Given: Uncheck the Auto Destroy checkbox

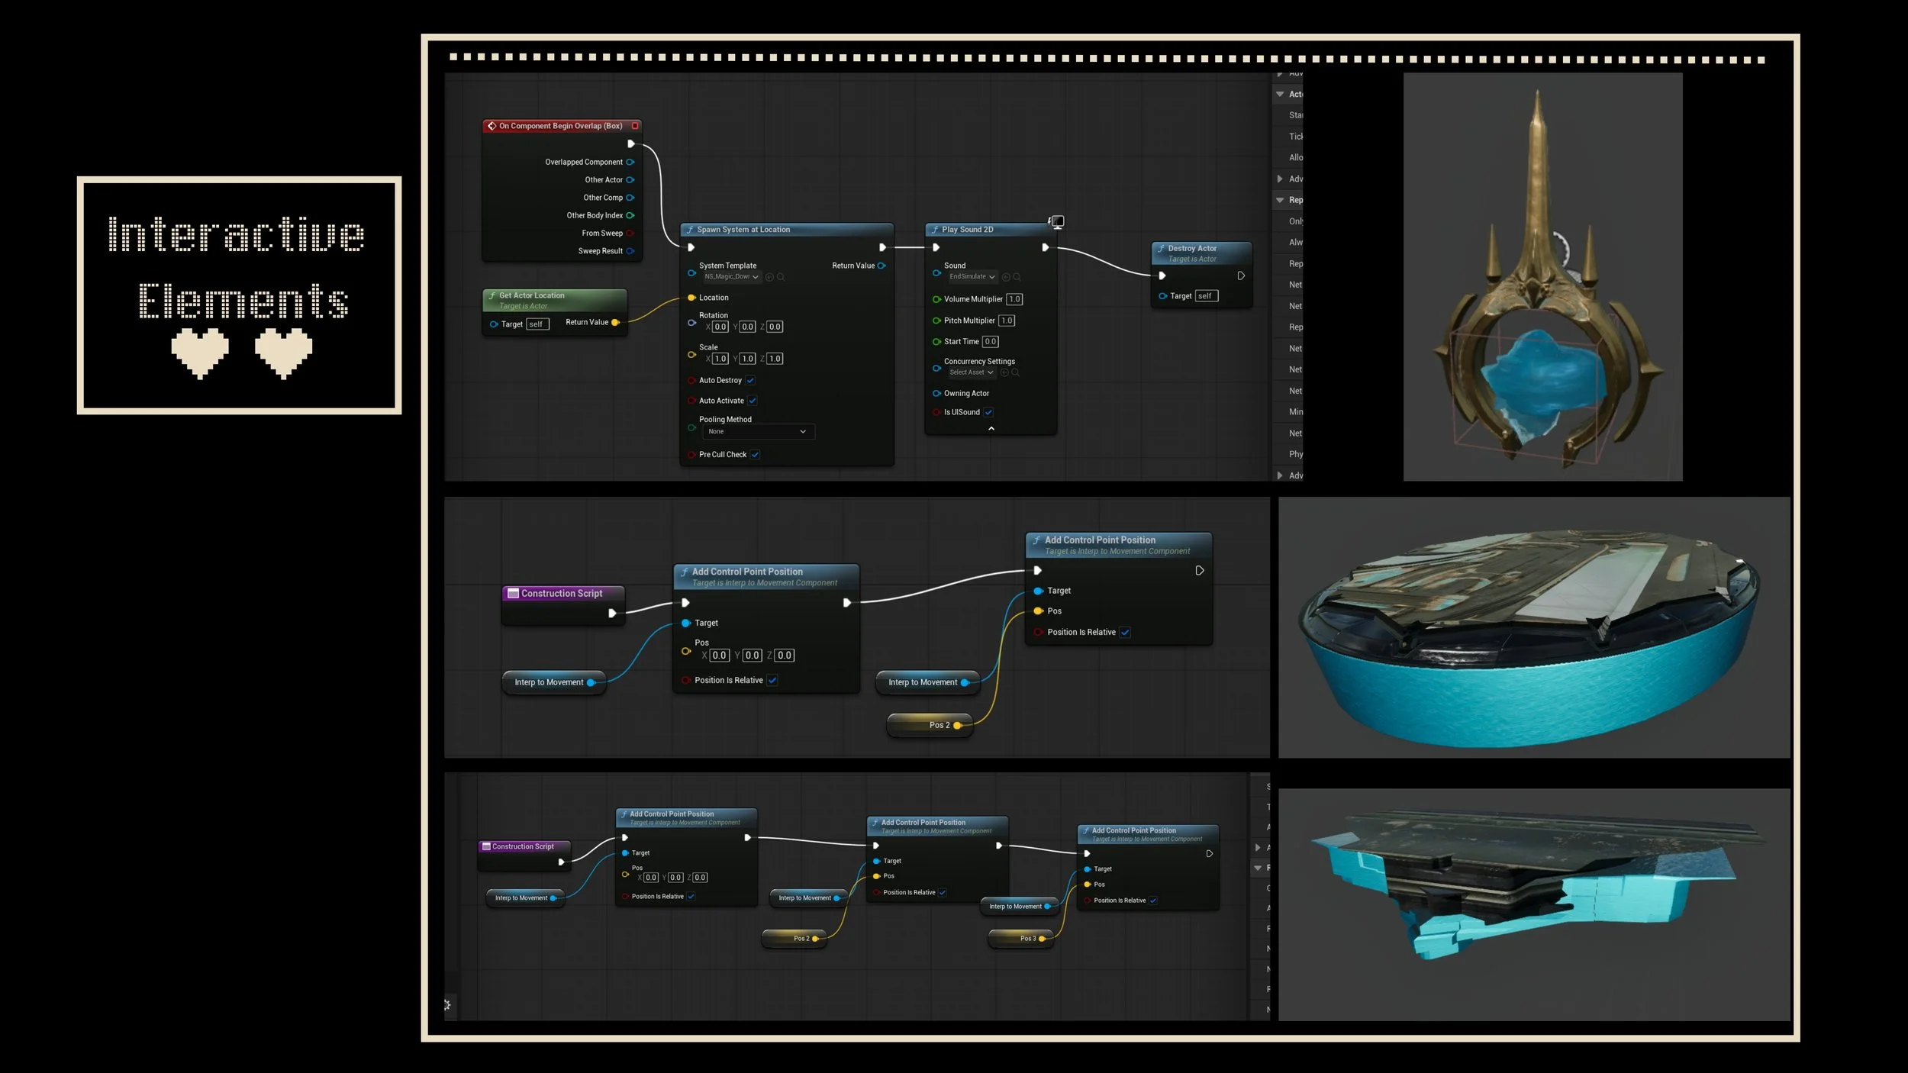Looking at the screenshot, I should [750, 380].
